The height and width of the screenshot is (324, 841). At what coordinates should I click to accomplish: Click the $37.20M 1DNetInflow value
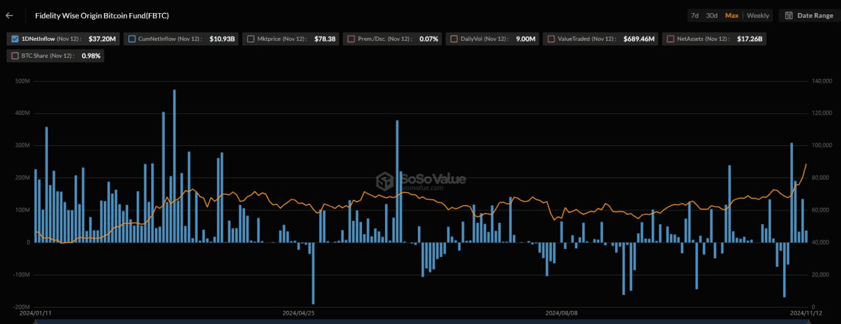pyautogui.click(x=102, y=39)
